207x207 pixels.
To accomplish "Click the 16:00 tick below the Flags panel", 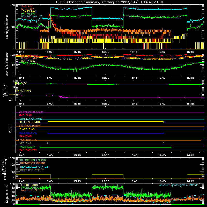I will (x=162, y=156).
